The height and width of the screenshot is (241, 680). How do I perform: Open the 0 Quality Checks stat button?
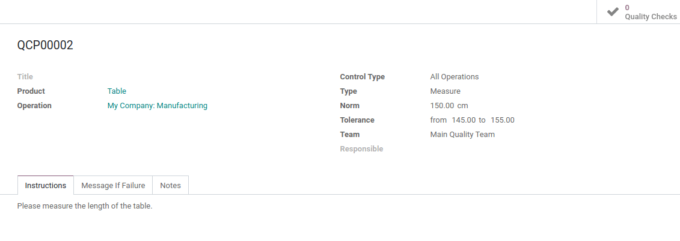point(639,11)
